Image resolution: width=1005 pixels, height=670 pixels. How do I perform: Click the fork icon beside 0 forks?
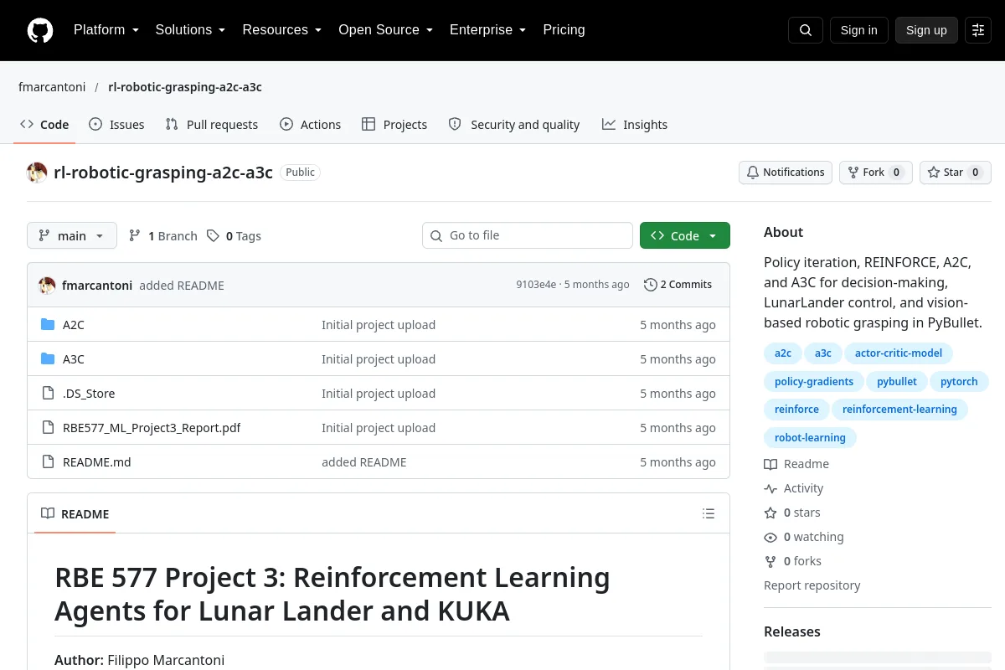pos(770,561)
